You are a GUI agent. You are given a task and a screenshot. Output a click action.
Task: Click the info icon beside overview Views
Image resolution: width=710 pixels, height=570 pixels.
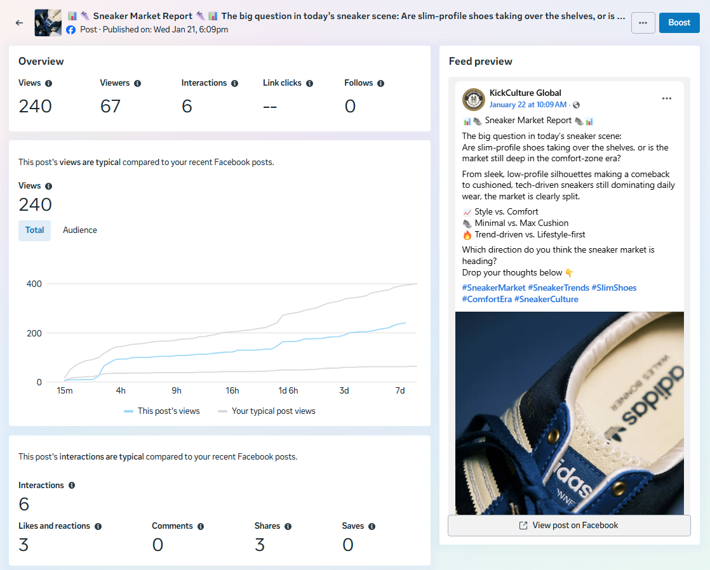tap(49, 83)
